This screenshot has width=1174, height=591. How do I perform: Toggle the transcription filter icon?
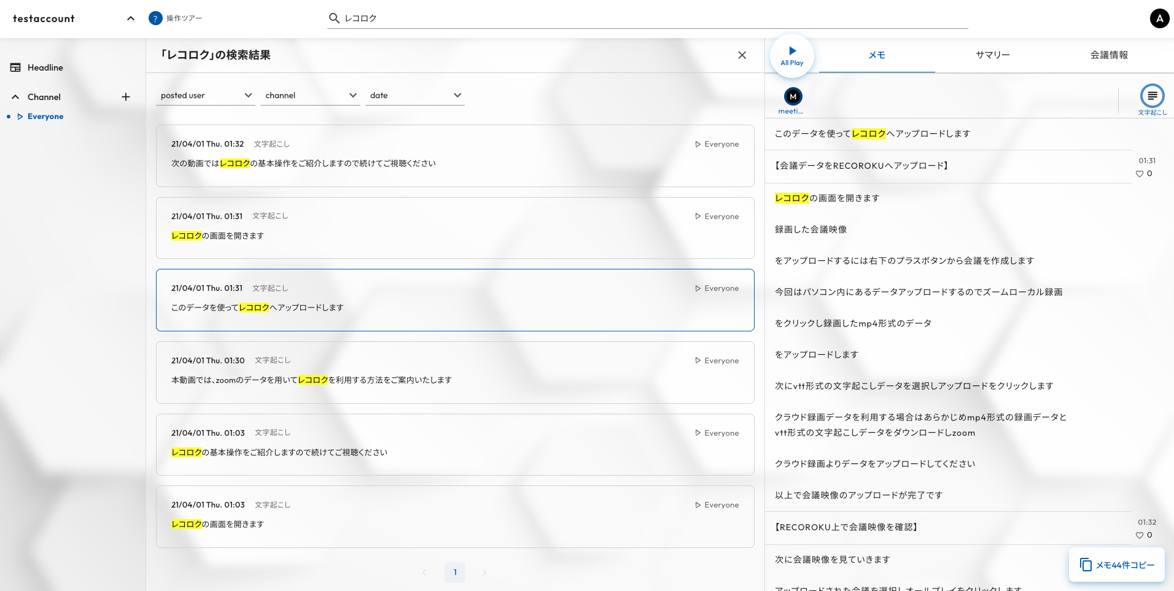coord(1152,96)
